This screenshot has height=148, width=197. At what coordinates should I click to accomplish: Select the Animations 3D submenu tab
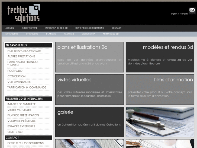(111, 34)
